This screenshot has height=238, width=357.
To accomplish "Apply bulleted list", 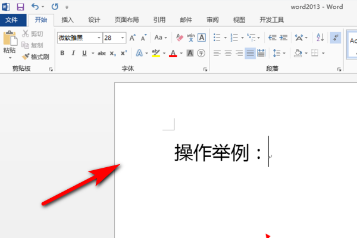I will tap(217, 37).
